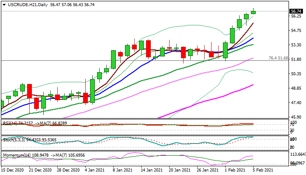Select the red candle near 21 Dec 2020
306x175 pixels.
tap(30, 91)
